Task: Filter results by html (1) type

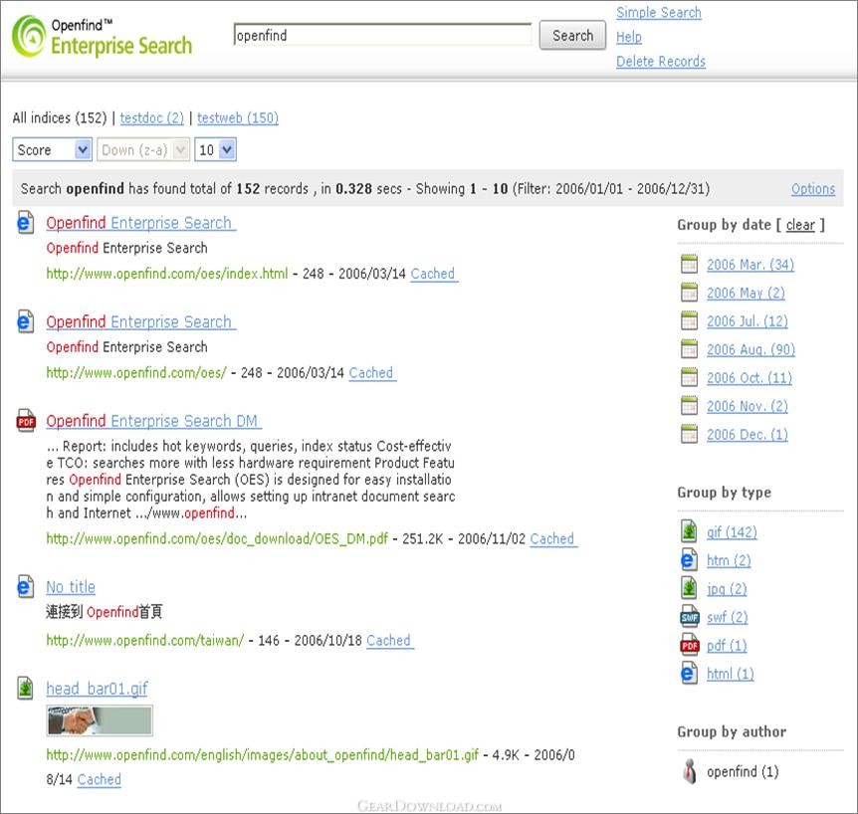Action: point(730,674)
